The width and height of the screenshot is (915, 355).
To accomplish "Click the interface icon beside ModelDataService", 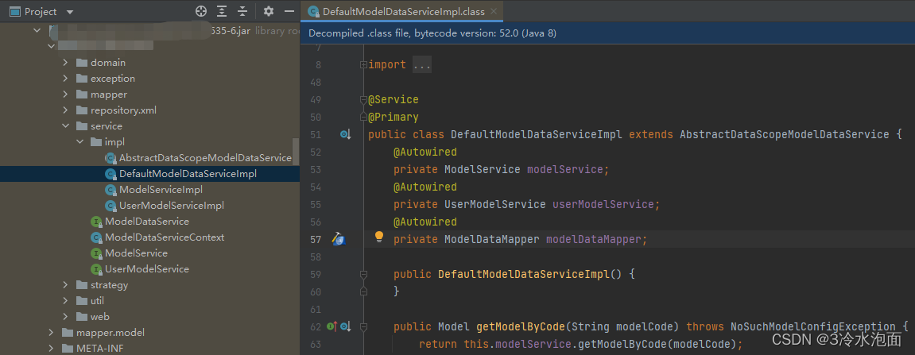I will coord(96,222).
